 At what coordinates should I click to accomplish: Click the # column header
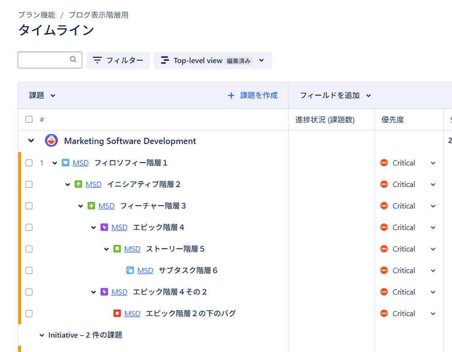click(x=42, y=120)
